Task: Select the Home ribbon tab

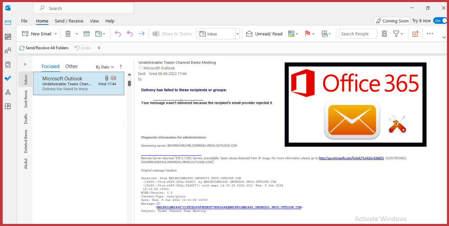Action: (x=42, y=21)
